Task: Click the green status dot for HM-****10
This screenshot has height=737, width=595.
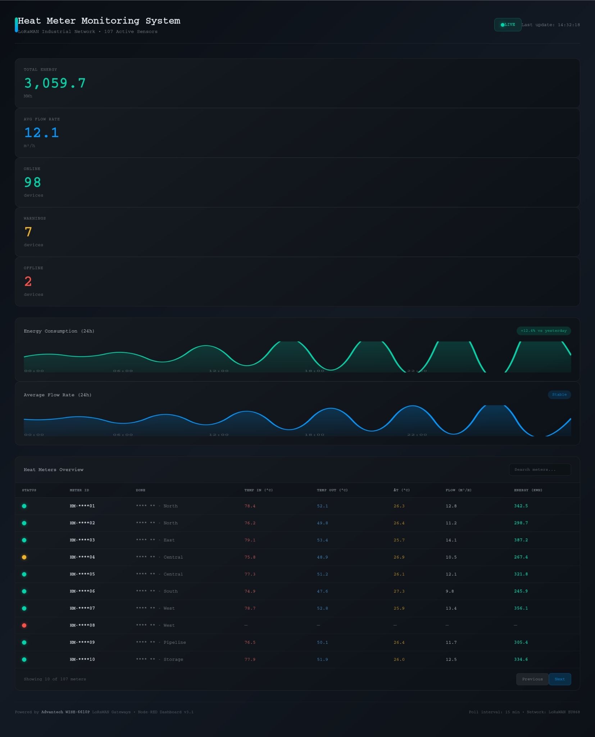Action: pos(24,660)
